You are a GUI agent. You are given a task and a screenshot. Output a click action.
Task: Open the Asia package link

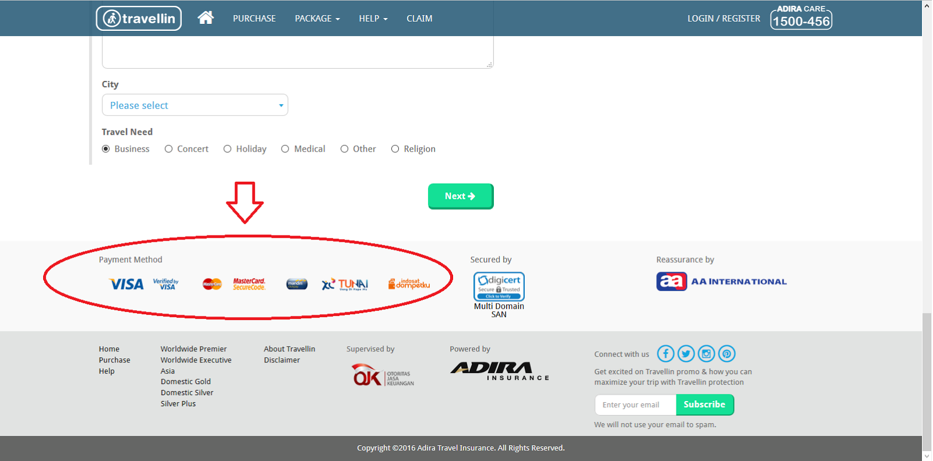[x=168, y=371]
